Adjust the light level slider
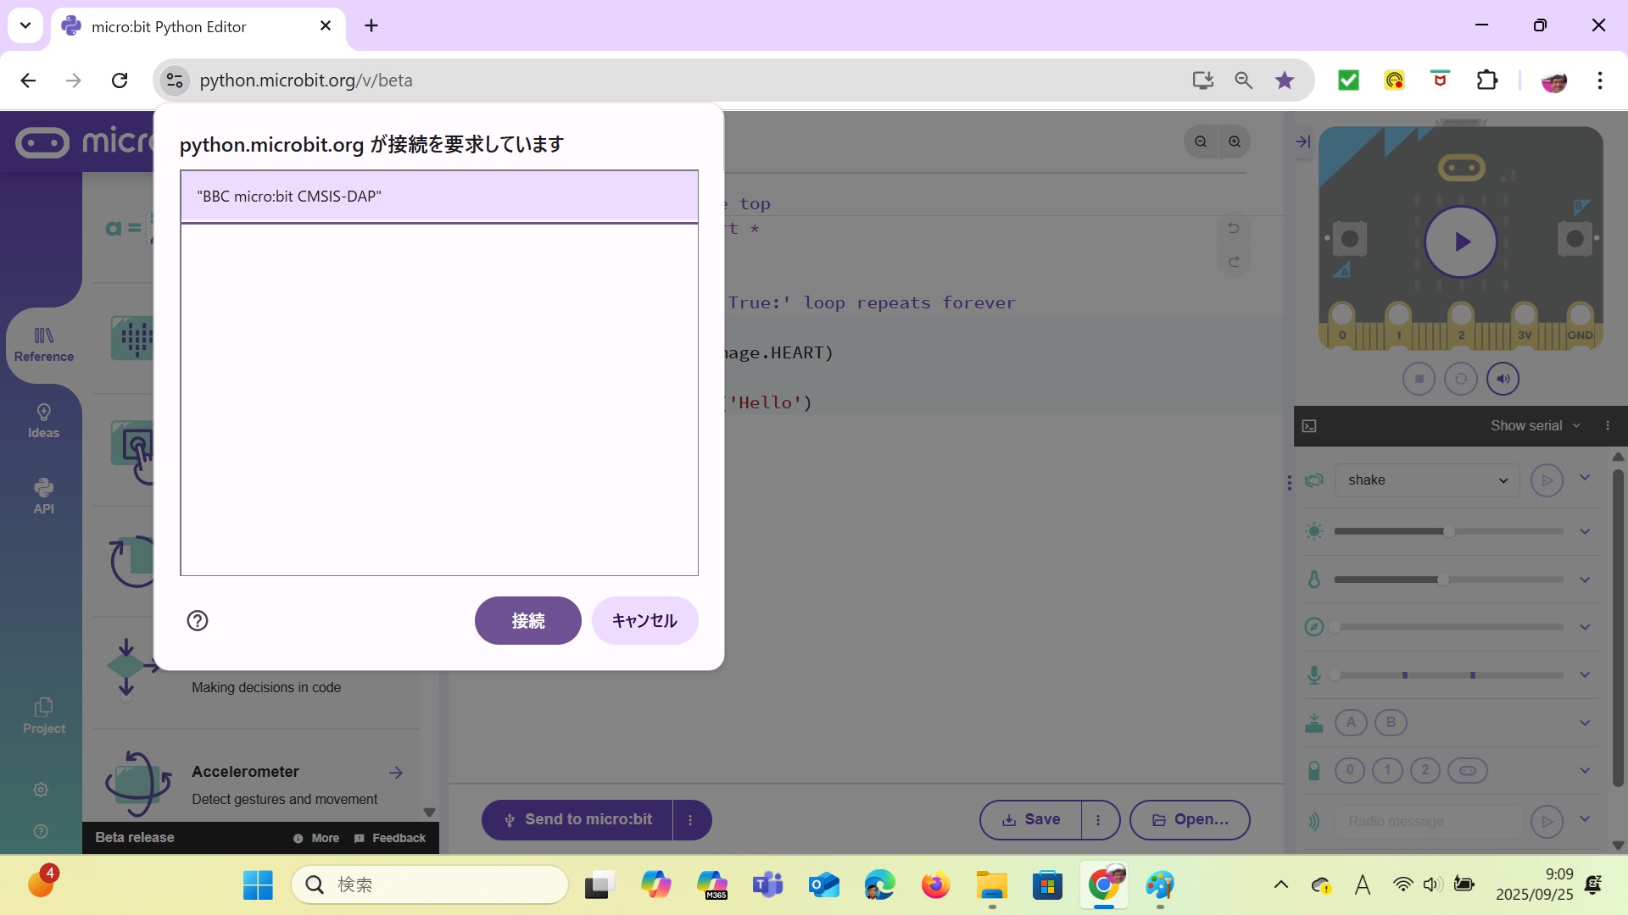 1449,531
